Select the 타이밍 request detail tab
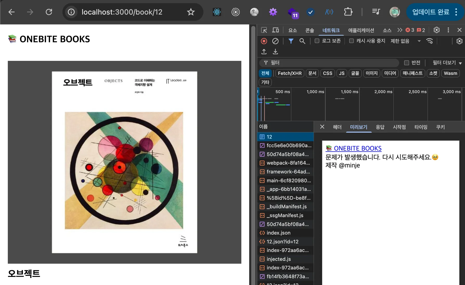 pos(421,127)
